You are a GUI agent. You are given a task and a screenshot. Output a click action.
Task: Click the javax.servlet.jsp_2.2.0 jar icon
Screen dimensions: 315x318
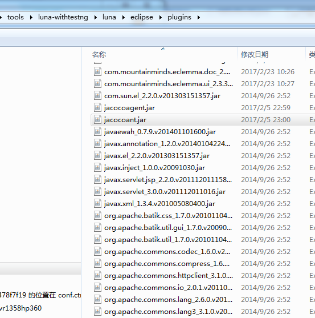97,179
